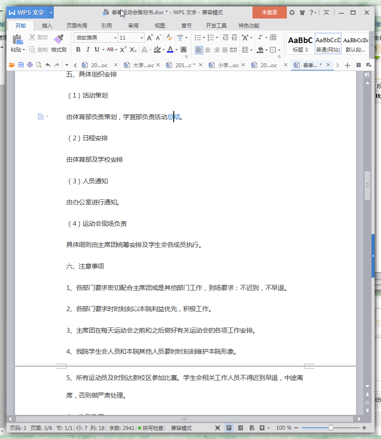Viewport: 381px width, 439px height.
Task: Open the 页面布局 (Page Layout) ribbon tab
Action: click(77, 26)
